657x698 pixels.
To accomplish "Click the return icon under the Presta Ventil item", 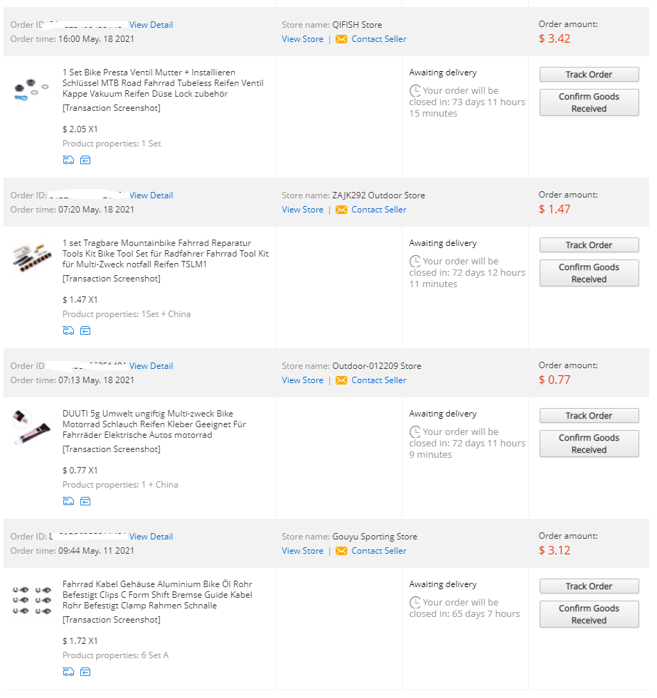I will [85, 160].
